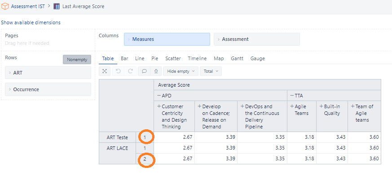Switch to the Gantt tab

[x=237, y=58]
